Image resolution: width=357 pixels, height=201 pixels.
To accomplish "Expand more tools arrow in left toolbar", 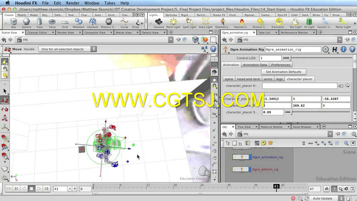I will point(5,162).
